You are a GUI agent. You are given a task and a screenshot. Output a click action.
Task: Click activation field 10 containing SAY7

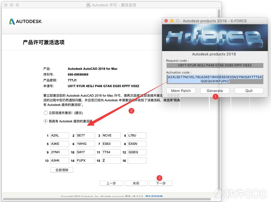pyautogui.click(x=86, y=152)
